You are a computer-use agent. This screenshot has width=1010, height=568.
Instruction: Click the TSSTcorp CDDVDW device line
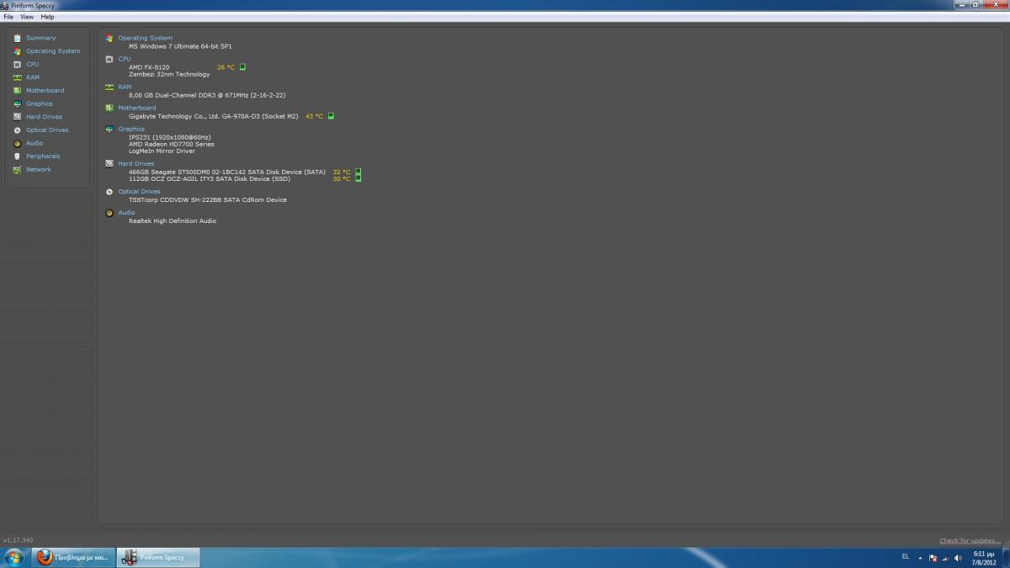click(x=208, y=200)
